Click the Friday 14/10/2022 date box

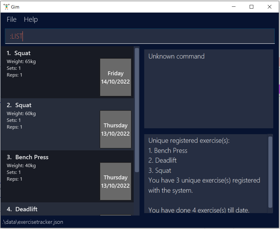(116, 77)
